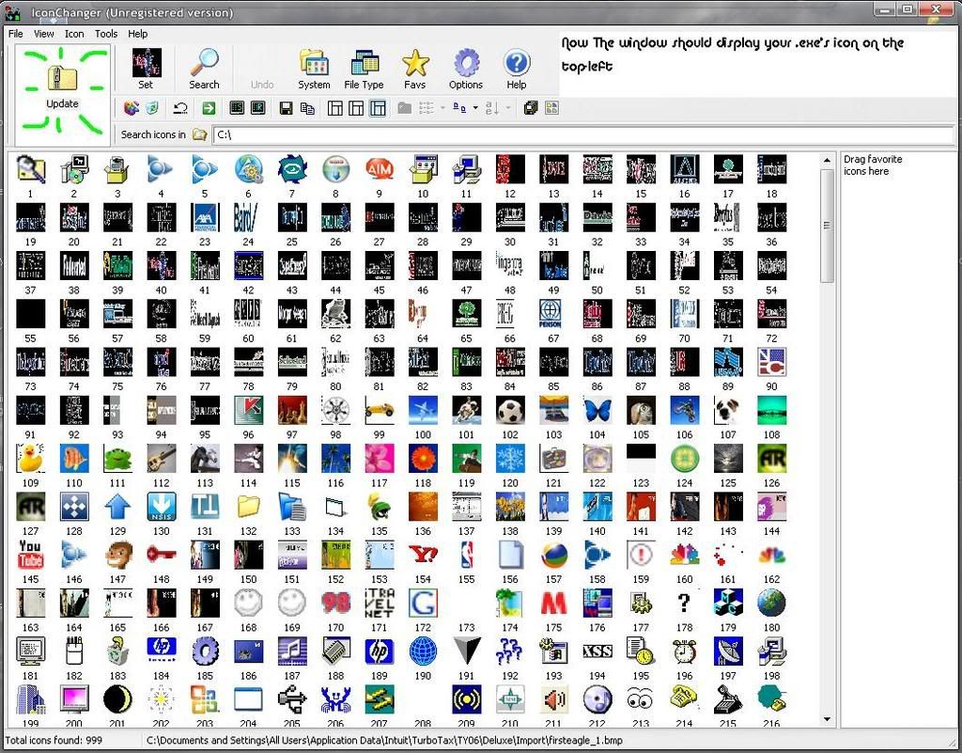Click the four-tile grid icon in toolbar
This screenshot has width=962, height=753.
[x=551, y=109]
